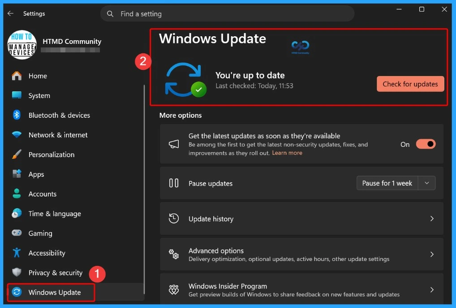Open Gaming via the Xbox icon
This screenshot has height=308, width=456.
point(17,233)
